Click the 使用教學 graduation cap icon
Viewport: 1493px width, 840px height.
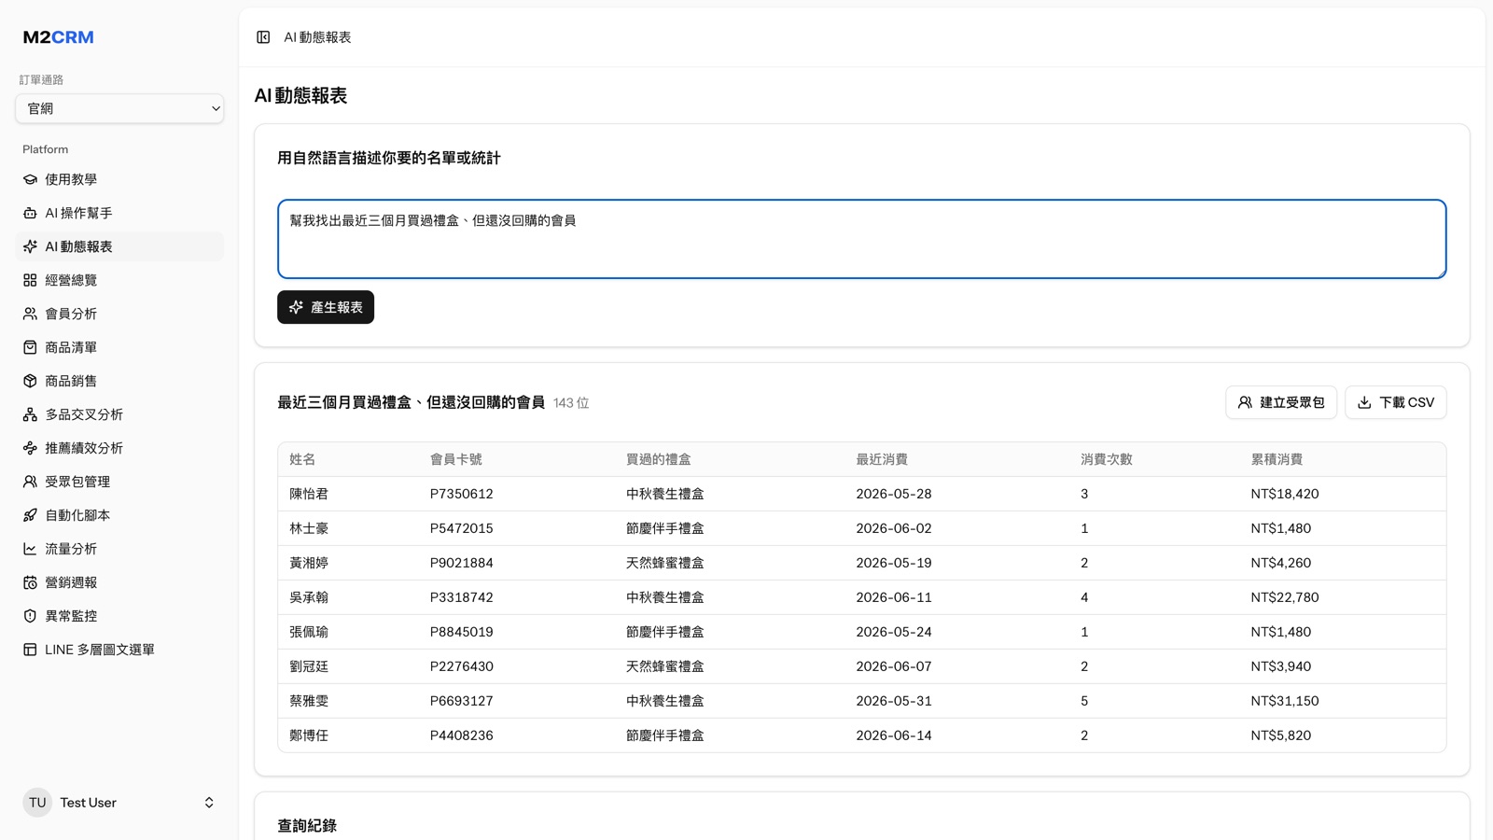[x=30, y=179]
